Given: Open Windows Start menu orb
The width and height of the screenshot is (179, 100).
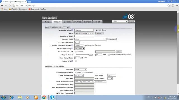Looking at the screenshot, I should point(4,97).
